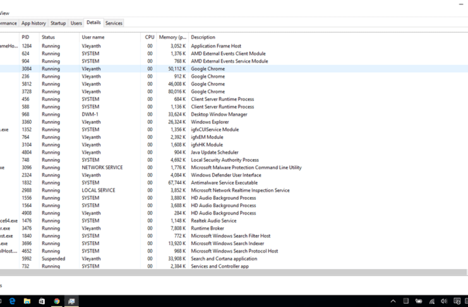
Task: Click the Task Manager taskbar icon
Action: [71, 301]
